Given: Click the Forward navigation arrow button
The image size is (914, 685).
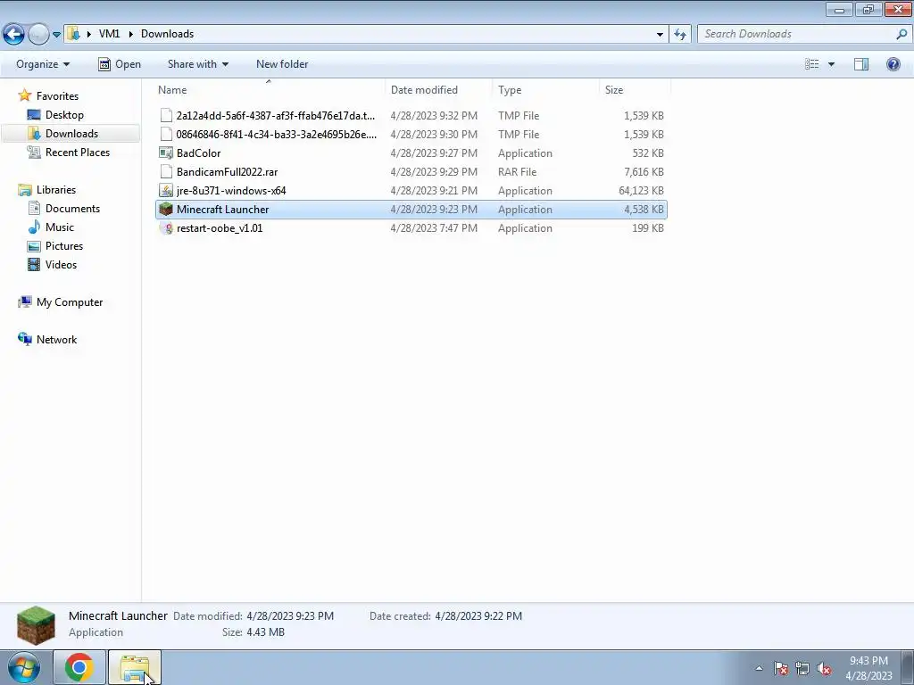Looking at the screenshot, I should point(38,34).
